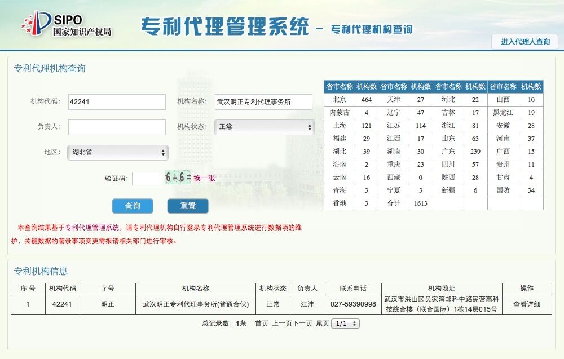Screen dimensions: 564x359
Task: Expand the 机构状态 dropdown showing 正常
Action: [265, 127]
